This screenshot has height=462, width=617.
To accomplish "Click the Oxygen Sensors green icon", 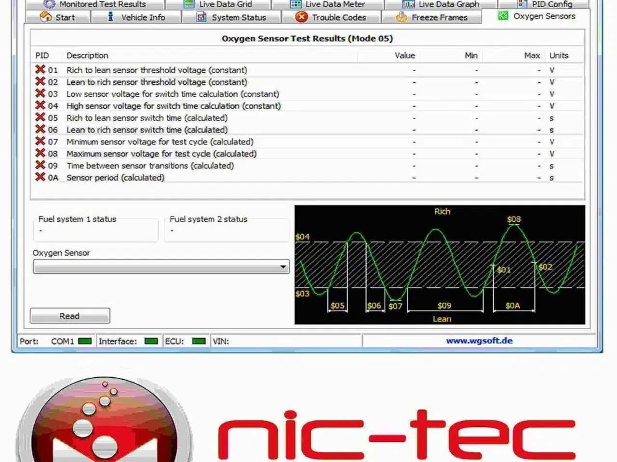I will pos(503,16).
